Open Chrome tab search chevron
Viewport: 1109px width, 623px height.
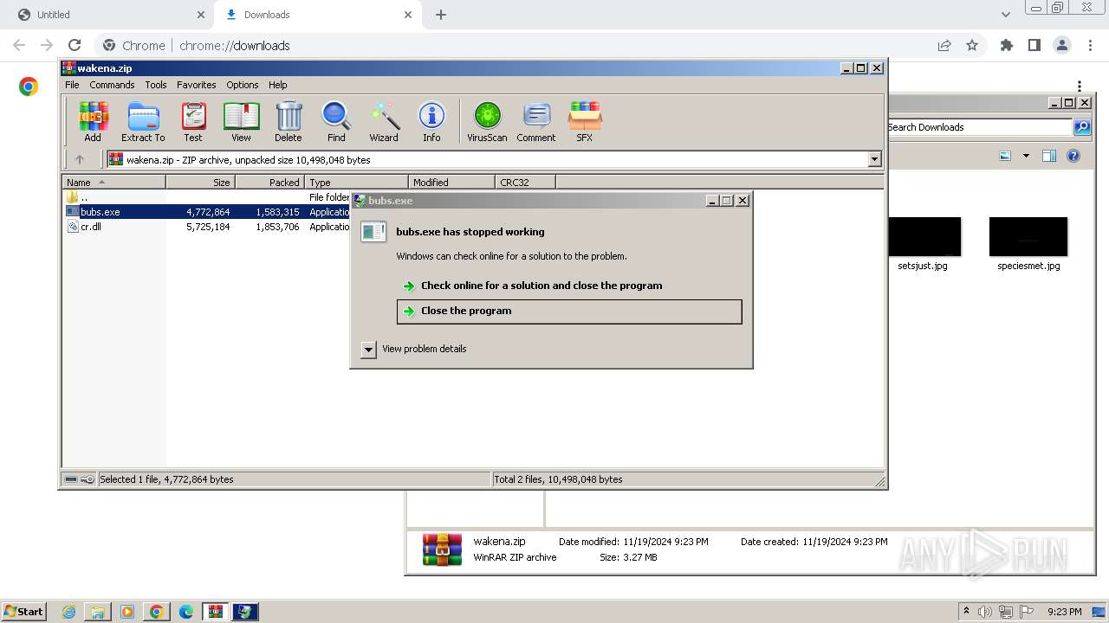click(1005, 15)
